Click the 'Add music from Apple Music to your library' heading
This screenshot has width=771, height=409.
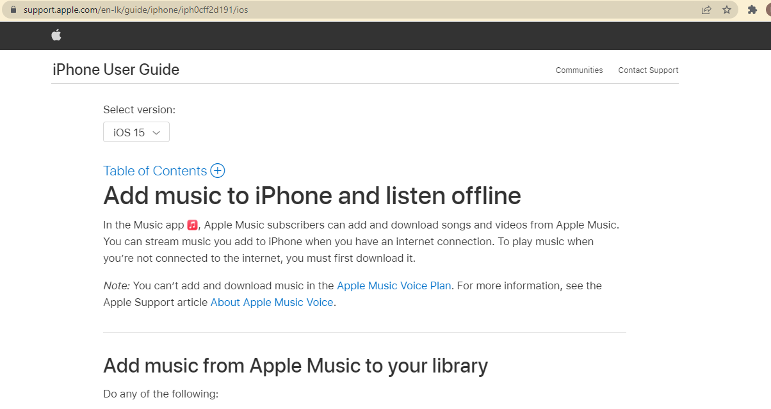point(295,365)
